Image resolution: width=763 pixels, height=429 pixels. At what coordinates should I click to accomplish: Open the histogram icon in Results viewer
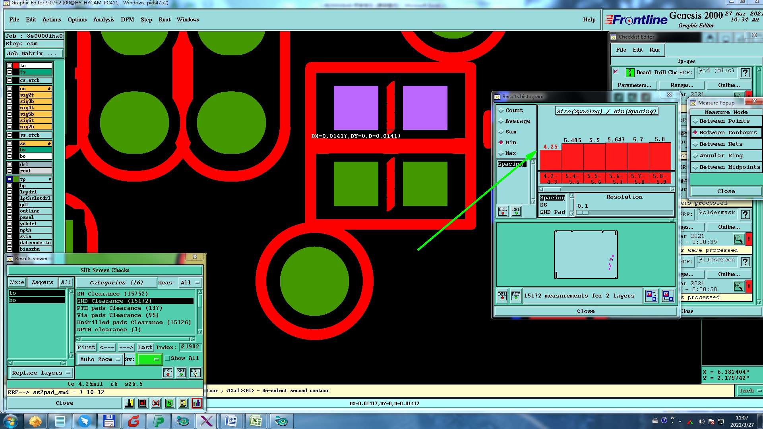(x=196, y=403)
